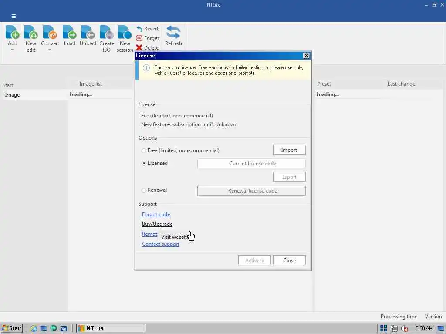Screen dimensions: 446x334
Task: Close the License dialog with X
Action: [306, 55]
